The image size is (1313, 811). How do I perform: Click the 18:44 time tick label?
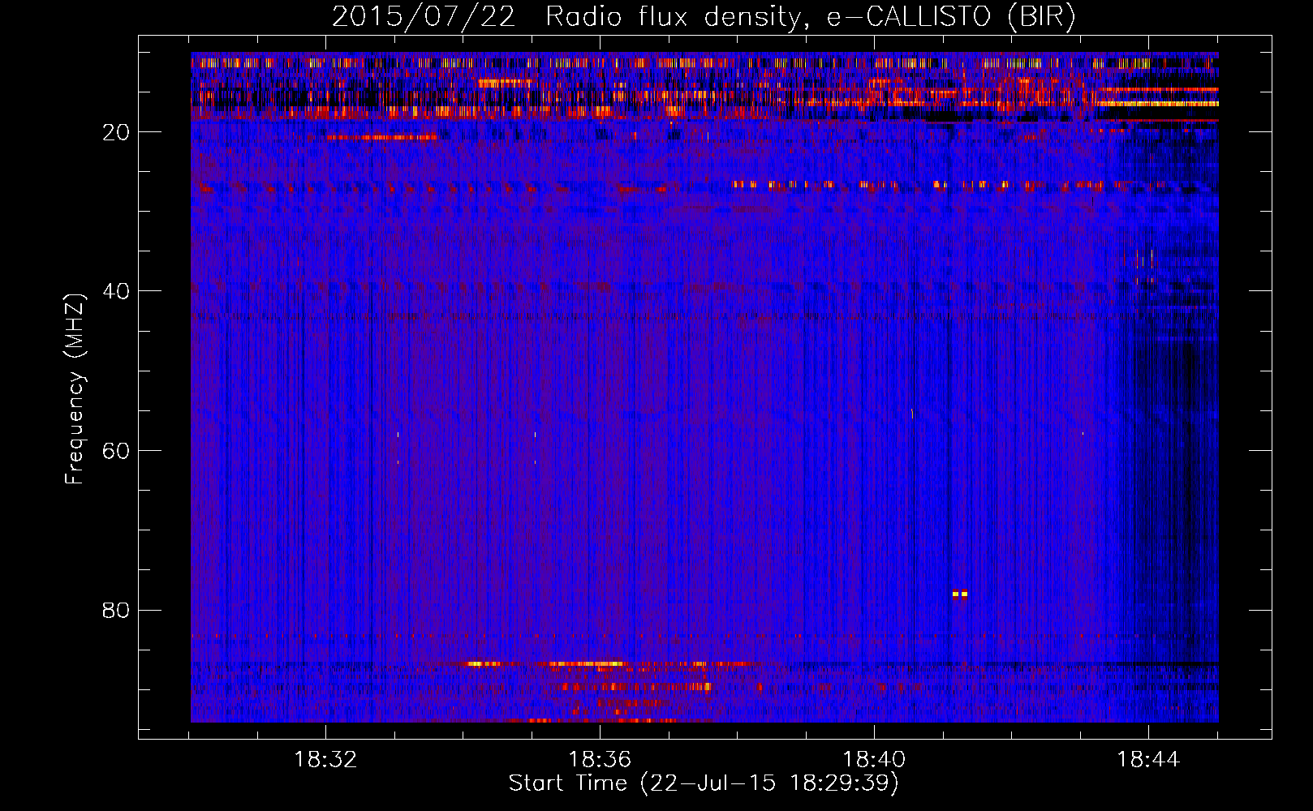click(x=1148, y=760)
